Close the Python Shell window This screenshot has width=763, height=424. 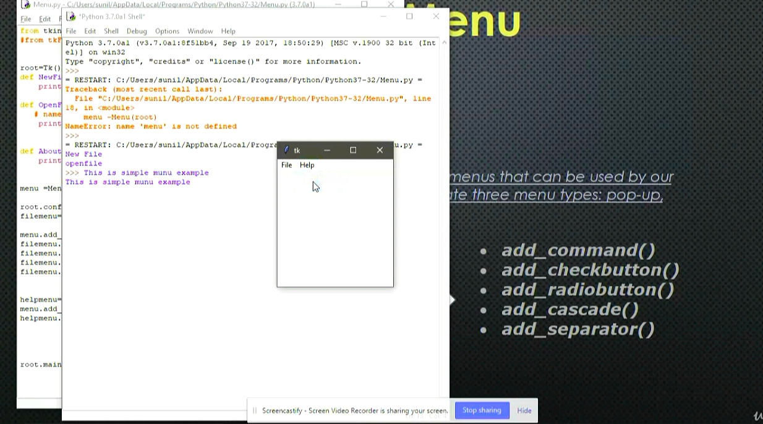click(x=436, y=17)
